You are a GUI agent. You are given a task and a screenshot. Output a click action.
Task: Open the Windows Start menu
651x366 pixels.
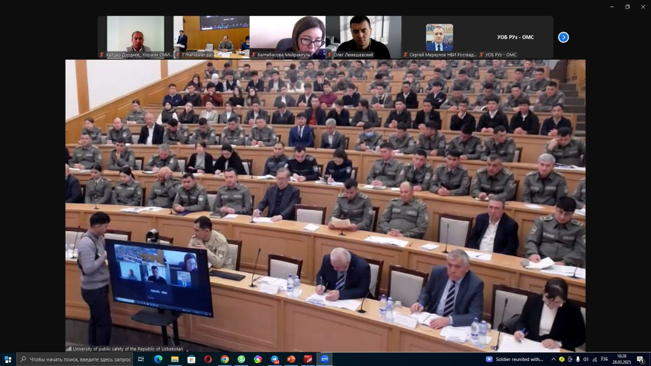pos(8,359)
